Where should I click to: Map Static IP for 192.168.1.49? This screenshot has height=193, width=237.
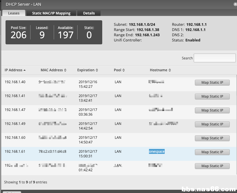pyautogui.click(x=212, y=124)
